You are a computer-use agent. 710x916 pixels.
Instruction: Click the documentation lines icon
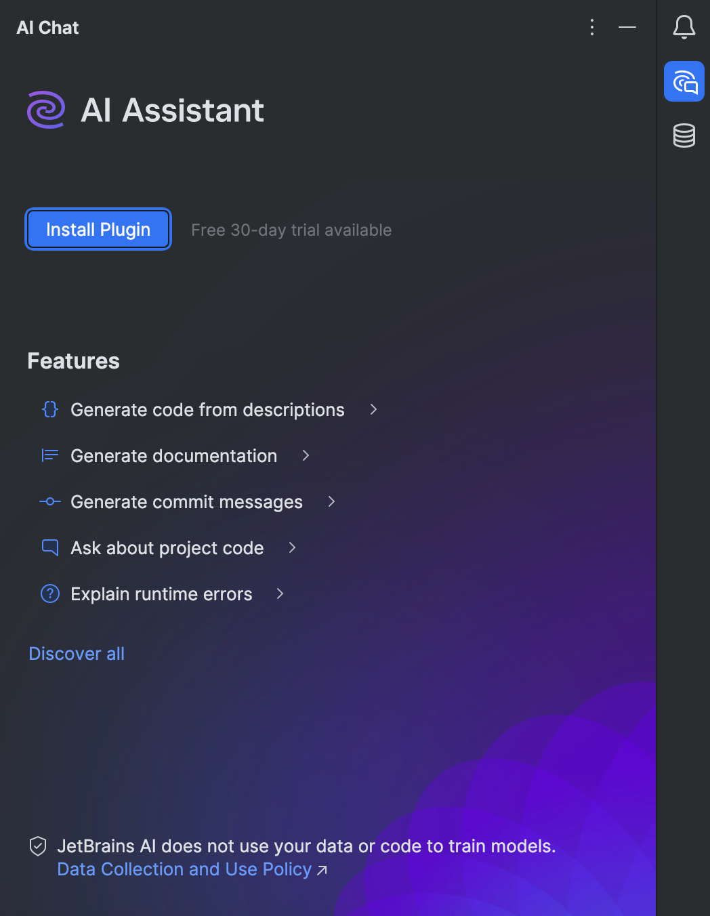[50, 455]
